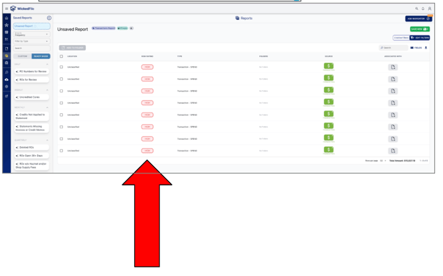Open the cloud upload icon in sidebar
This screenshot has width=443, height=276.
7,79
